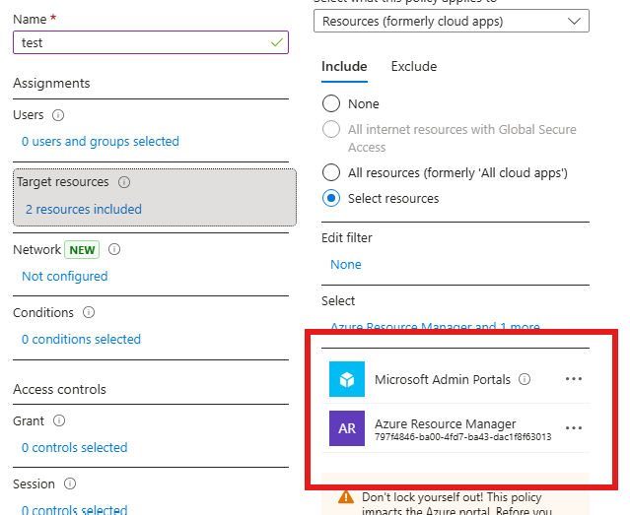Click the green checkmark in Name field
Viewport: 630px width, 515px height.
277,42
